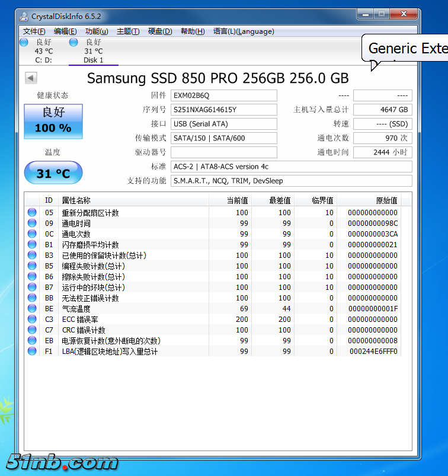Open the 硬盘(D) menu
The width and height of the screenshot is (448, 476).
160,31
